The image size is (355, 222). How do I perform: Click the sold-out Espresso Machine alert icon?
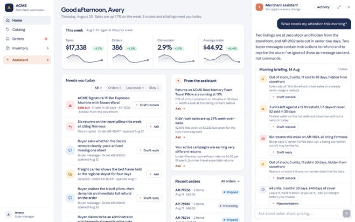tap(70, 105)
